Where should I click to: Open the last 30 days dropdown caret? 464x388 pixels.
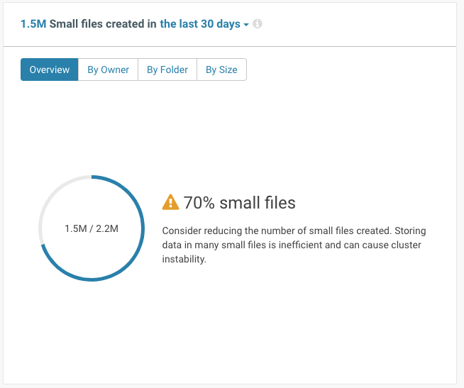(x=246, y=25)
